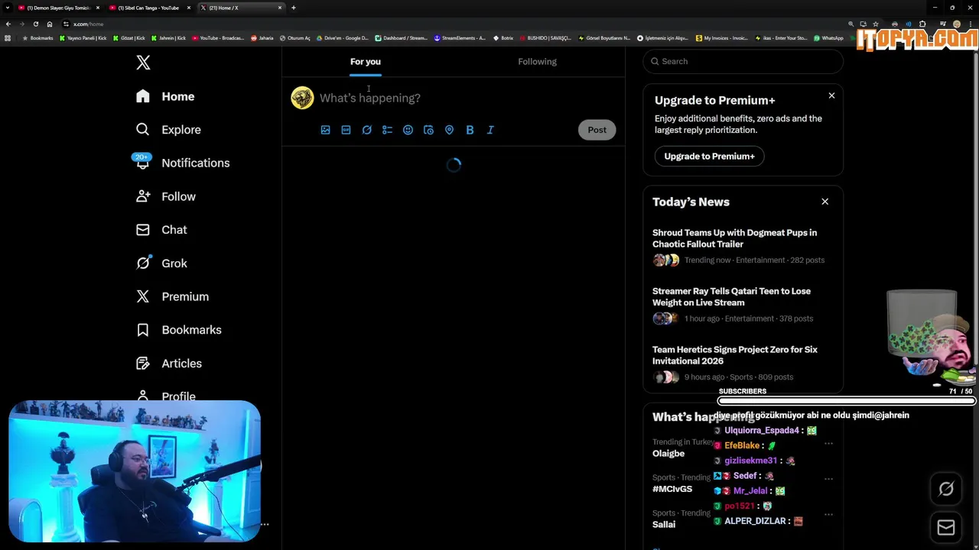The width and height of the screenshot is (979, 550).
Task: Open the Follow page in the sidebar
Action: [166, 196]
